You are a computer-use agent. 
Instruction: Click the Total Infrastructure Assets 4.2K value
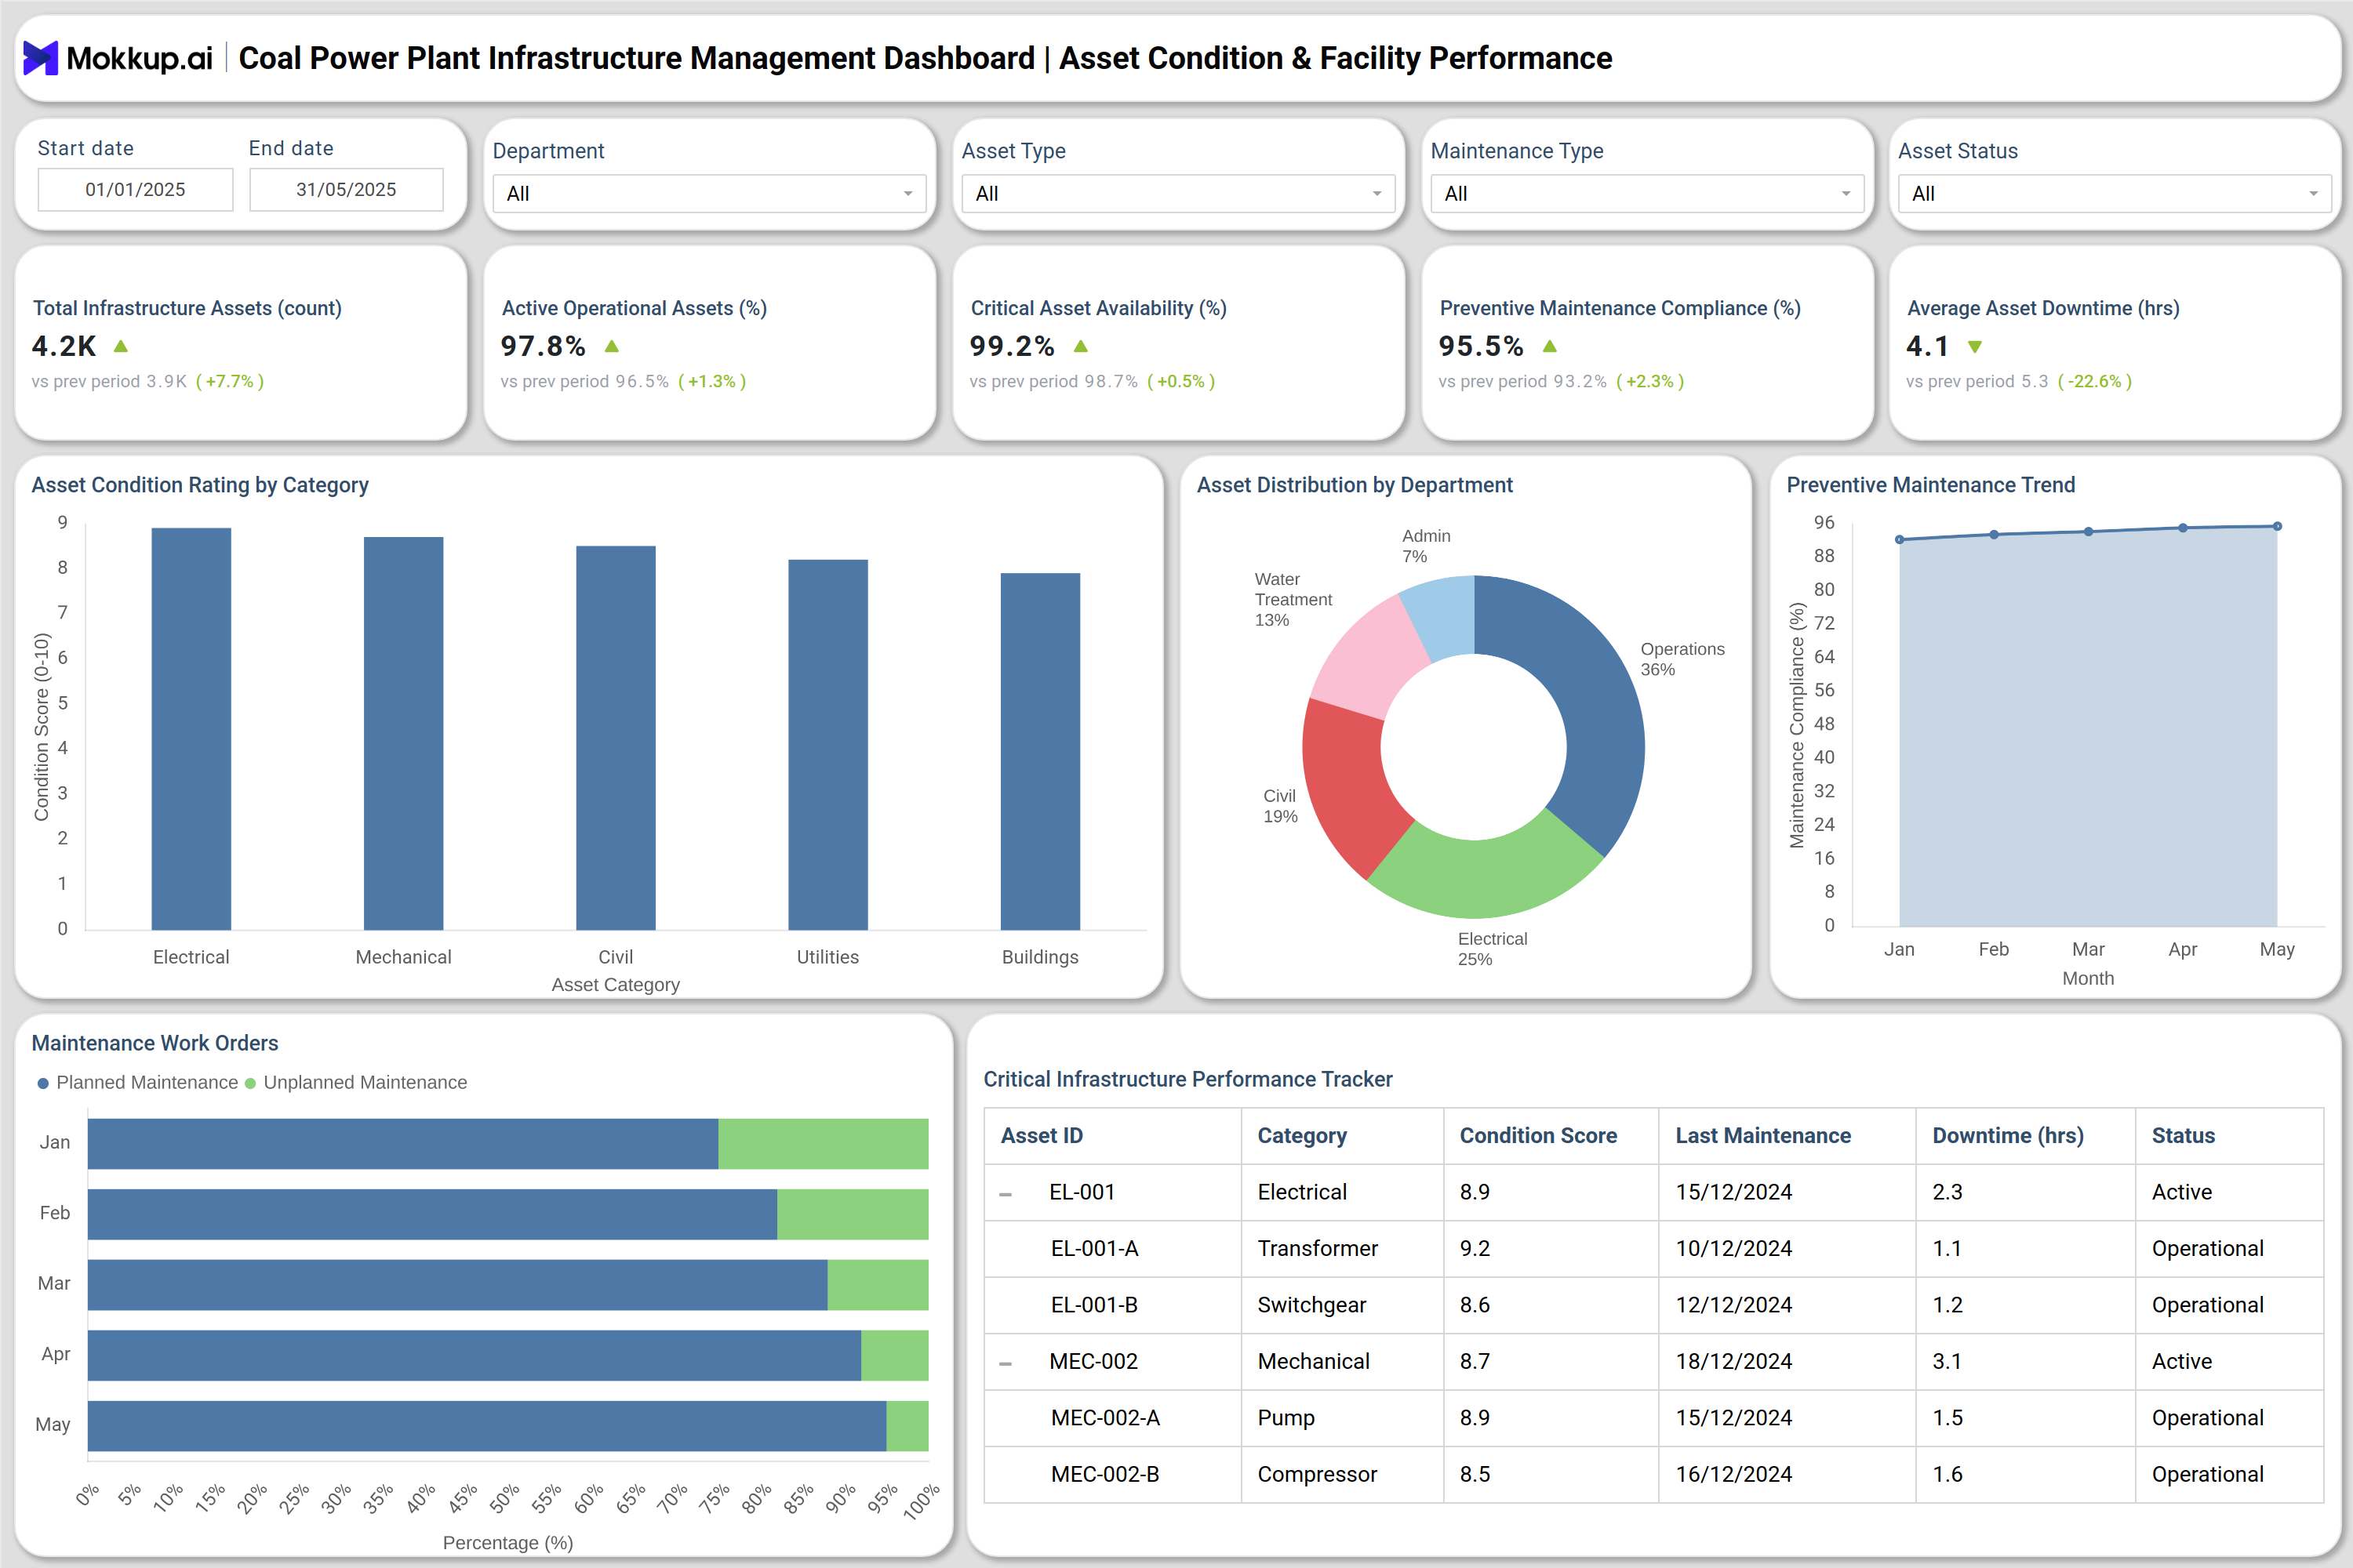(x=64, y=346)
